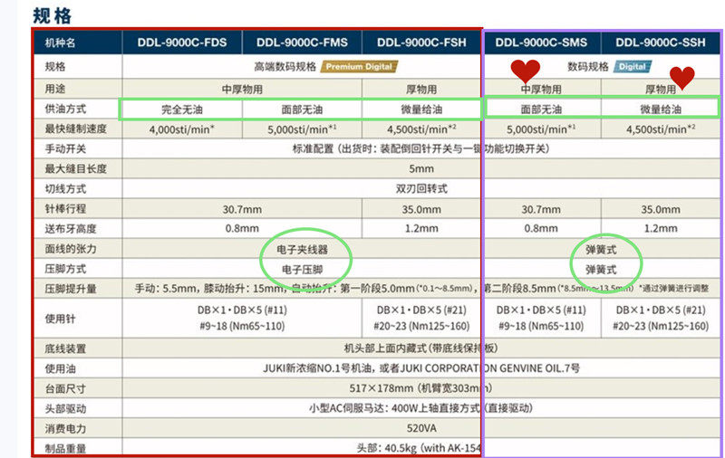Click 面部无油 under DDL-9000C-FMS

302,110
